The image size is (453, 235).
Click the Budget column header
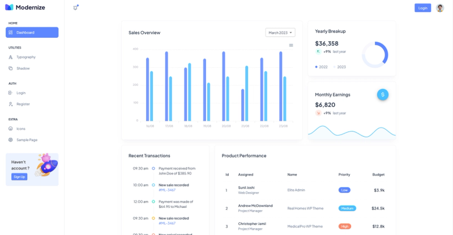(x=378, y=175)
